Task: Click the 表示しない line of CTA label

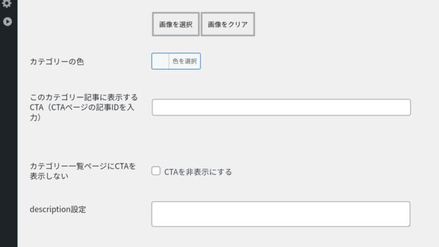Action: coord(49,176)
